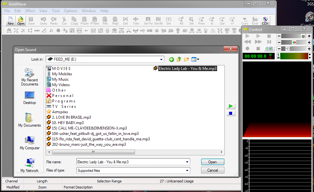Click the Sel All icon
Viewport: 314px width, 192px height.
158,21
